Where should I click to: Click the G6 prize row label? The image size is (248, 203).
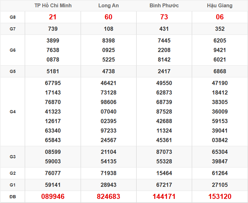[12, 50]
